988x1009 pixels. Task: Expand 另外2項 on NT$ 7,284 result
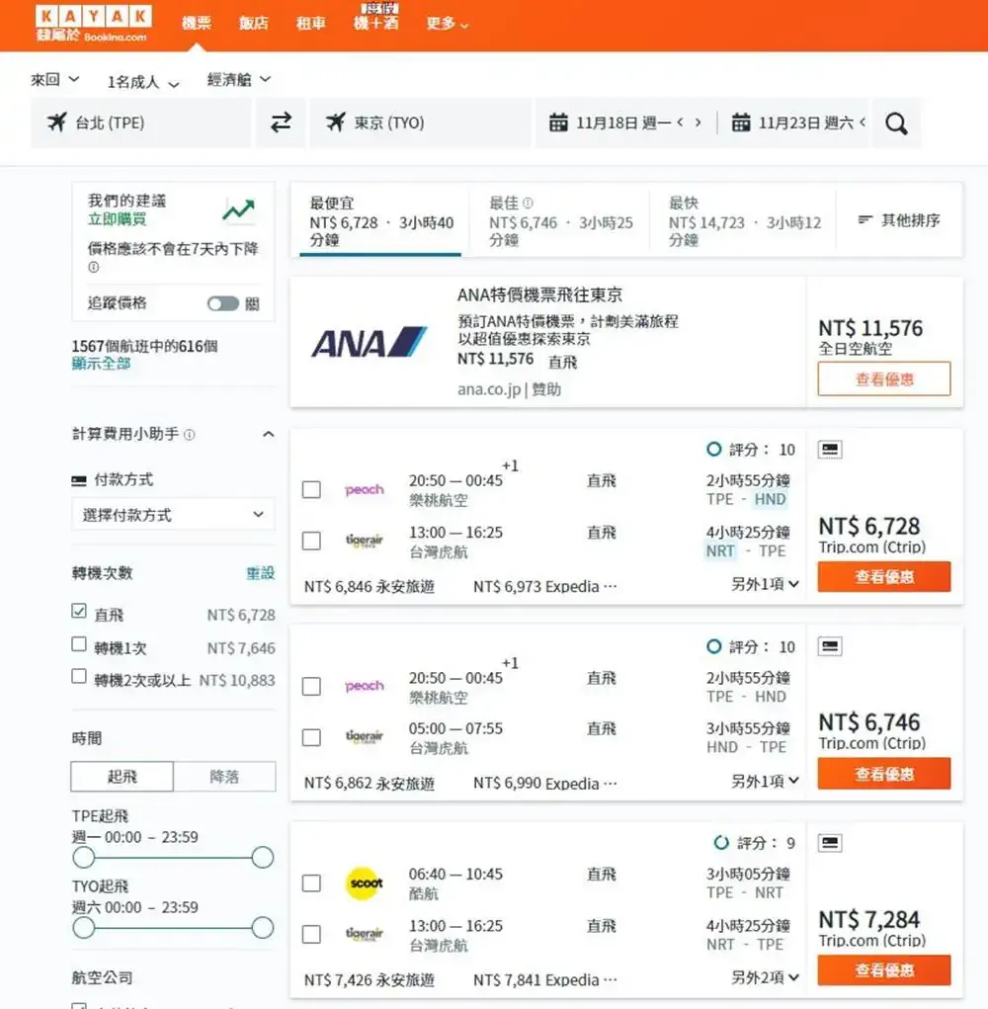pyautogui.click(x=765, y=977)
